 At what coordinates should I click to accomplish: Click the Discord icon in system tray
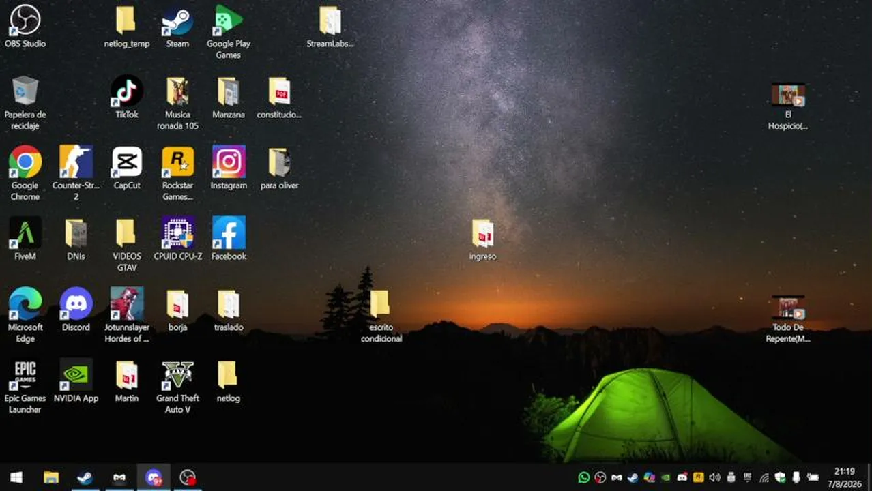[682, 477]
